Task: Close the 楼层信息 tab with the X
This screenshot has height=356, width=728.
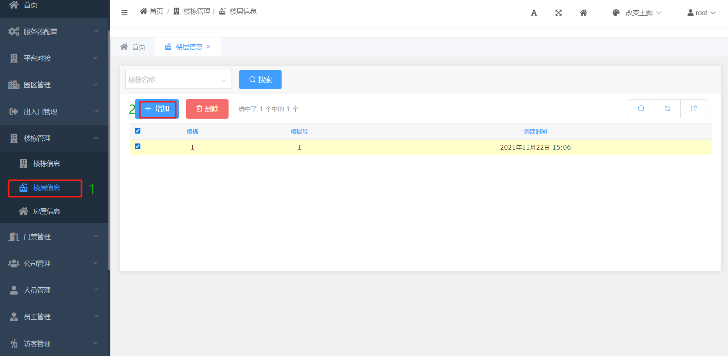Action: [x=208, y=47]
